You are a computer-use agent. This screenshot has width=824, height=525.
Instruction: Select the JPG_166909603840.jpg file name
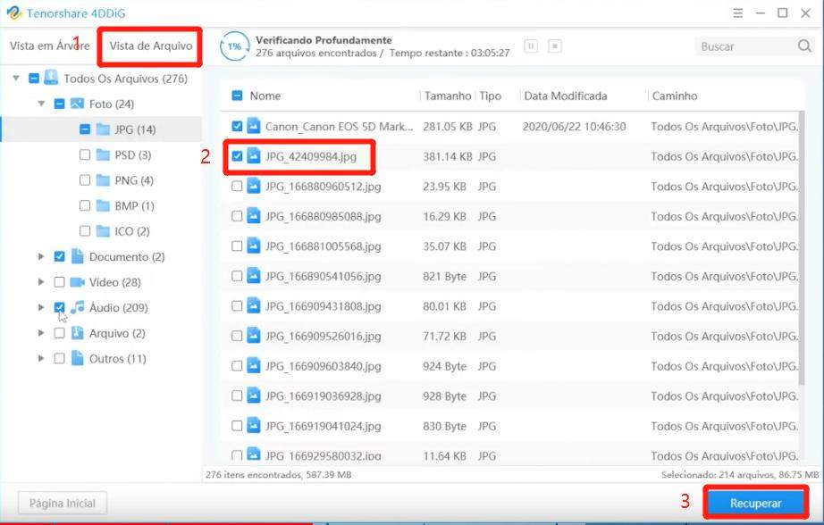324,365
